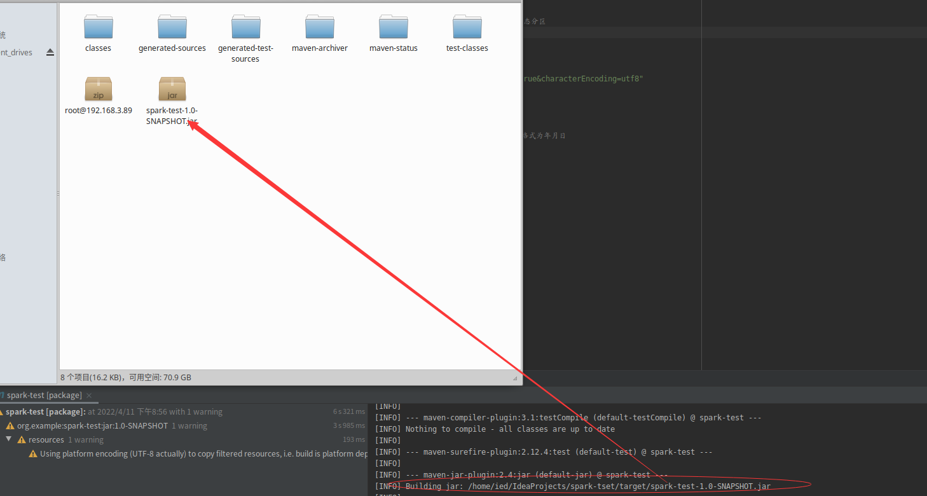Click the 6 s 321 ms duration value
Image resolution: width=927 pixels, height=496 pixels.
(x=349, y=412)
